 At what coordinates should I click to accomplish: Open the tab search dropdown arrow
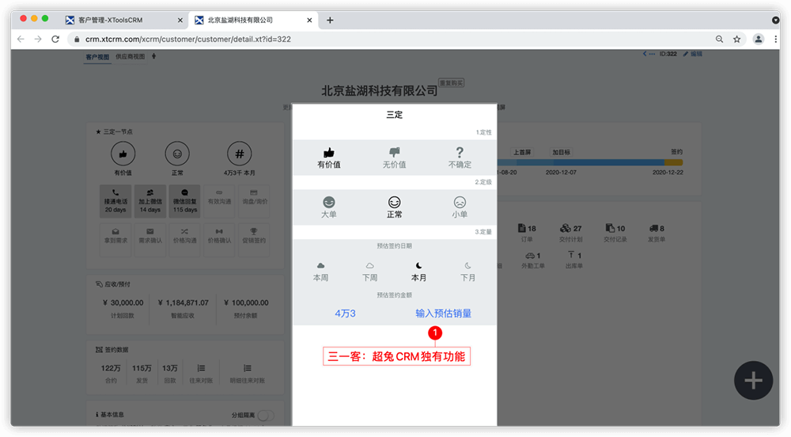[x=775, y=20]
